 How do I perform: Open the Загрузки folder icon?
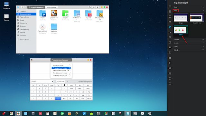[x=65, y=13]
